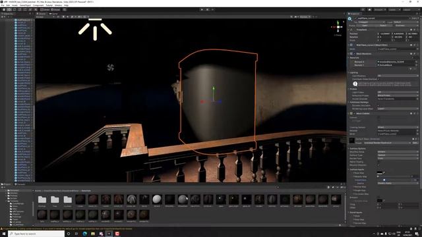Switch to the Console tab
Viewport: 422px width, 237px height.
point(20,184)
